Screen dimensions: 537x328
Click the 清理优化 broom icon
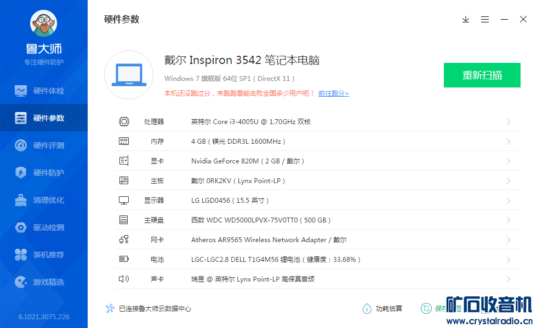coord(21,200)
